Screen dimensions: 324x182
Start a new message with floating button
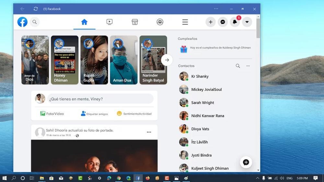(246, 162)
